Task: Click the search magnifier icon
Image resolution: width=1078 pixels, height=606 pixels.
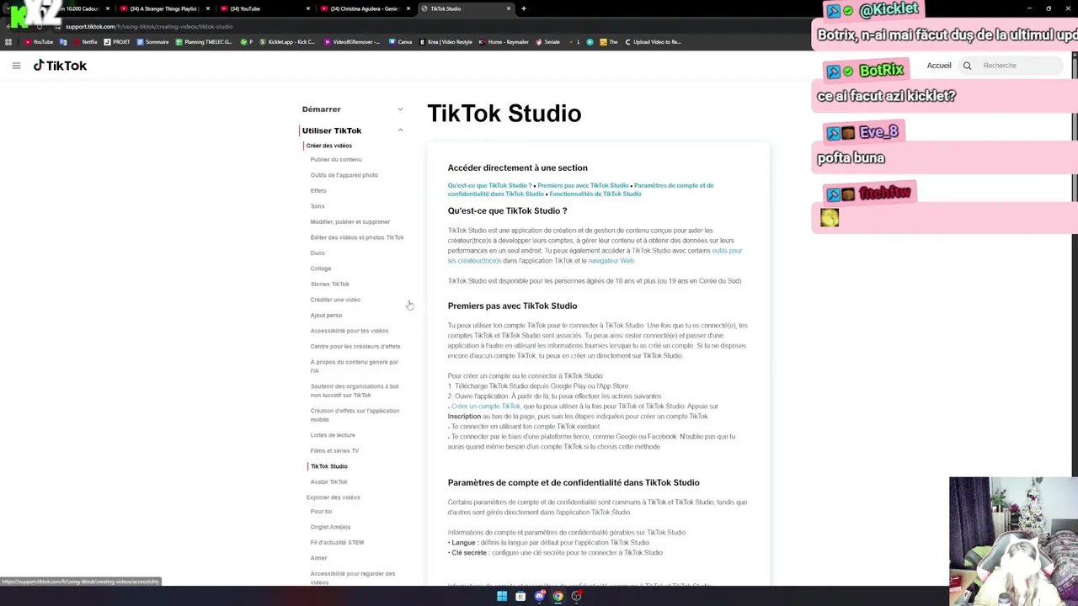Action: click(967, 66)
